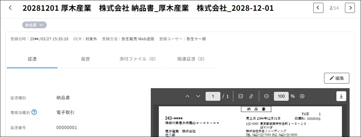Select the 納品書 value of 証憑種別

pyautogui.click(x=63, y=98)
